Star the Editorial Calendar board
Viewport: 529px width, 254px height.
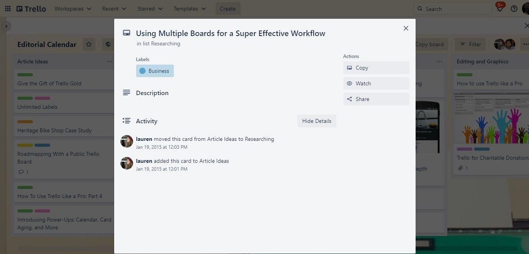89,44
